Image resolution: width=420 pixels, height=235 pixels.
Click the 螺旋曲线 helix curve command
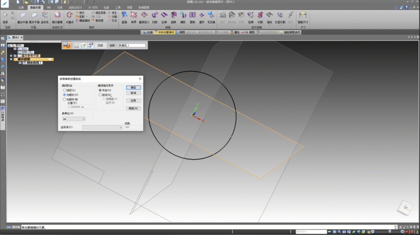(82, 20)
